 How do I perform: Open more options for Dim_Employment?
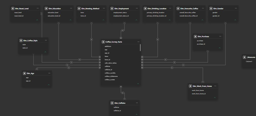(137, 8)
